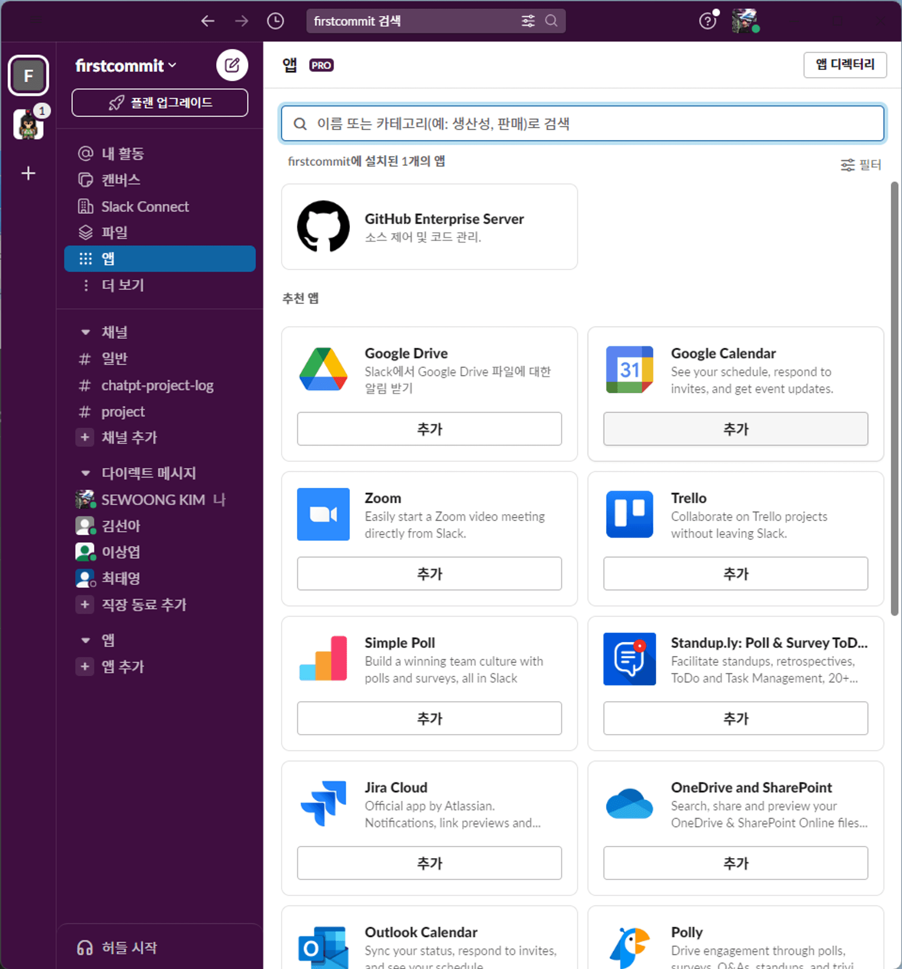Open the user profile avatar at top right
This screenshot has width=902, height=969.
point(745,21)
